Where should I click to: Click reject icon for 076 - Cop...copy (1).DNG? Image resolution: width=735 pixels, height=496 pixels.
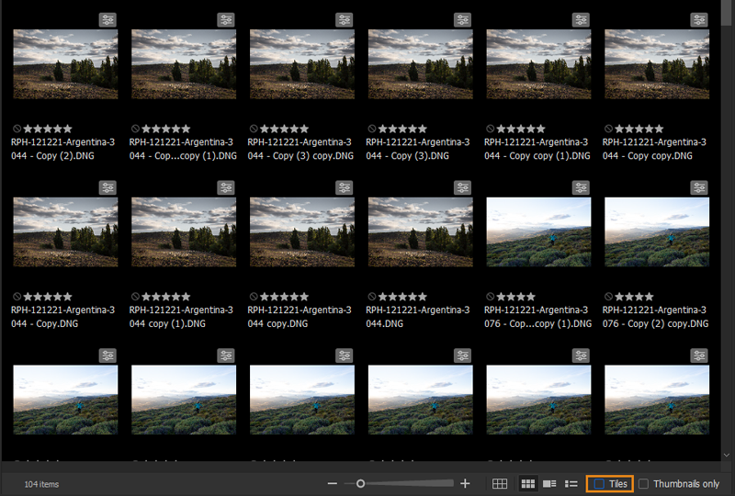[x=490, y=297]
